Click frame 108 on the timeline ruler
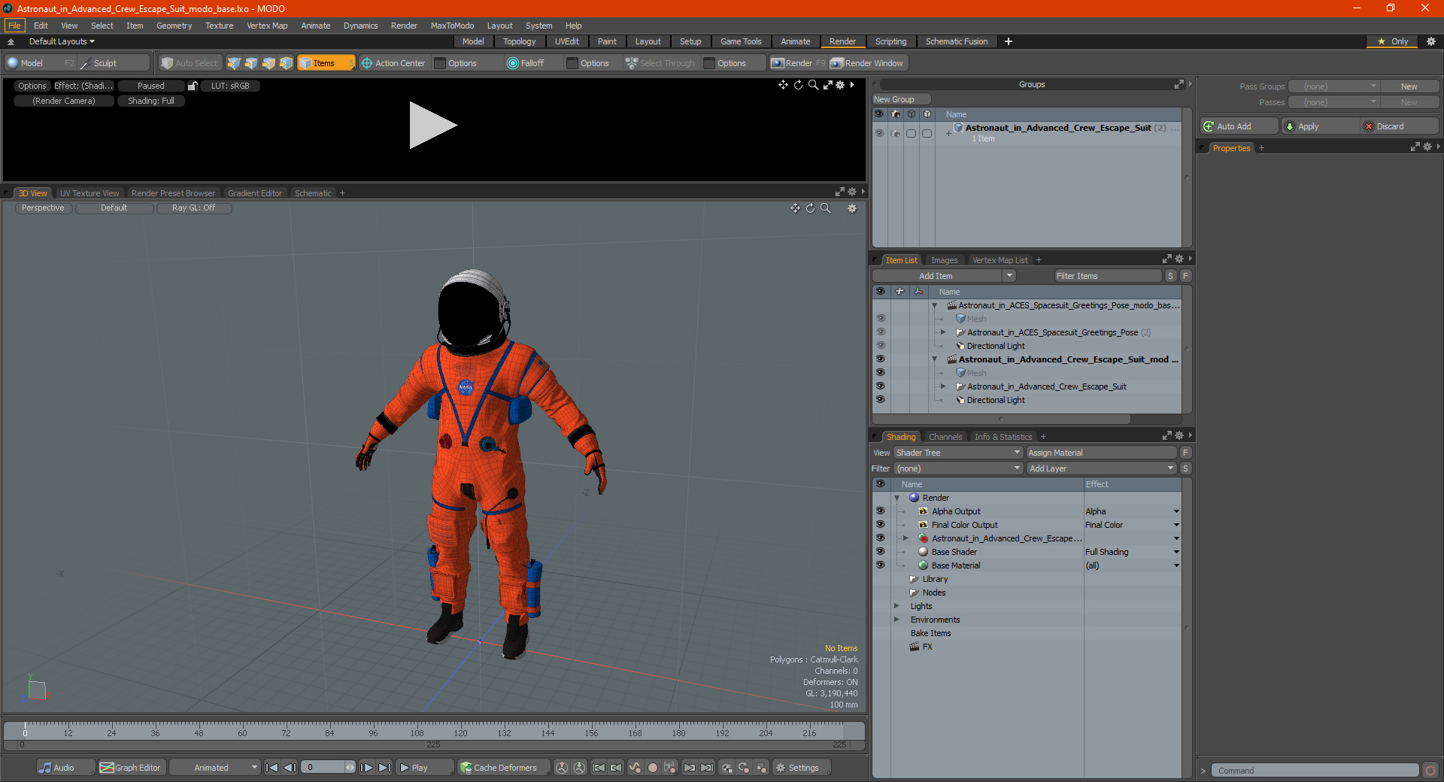Screen dimensions: 1444x782 (417, 729)
